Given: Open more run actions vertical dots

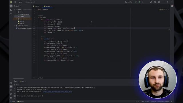Looking at the screenshot, I should click(x=143, y=2).
